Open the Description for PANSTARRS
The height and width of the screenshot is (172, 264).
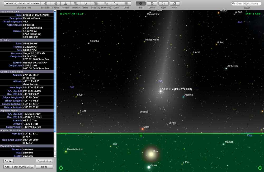pos(44,161)
